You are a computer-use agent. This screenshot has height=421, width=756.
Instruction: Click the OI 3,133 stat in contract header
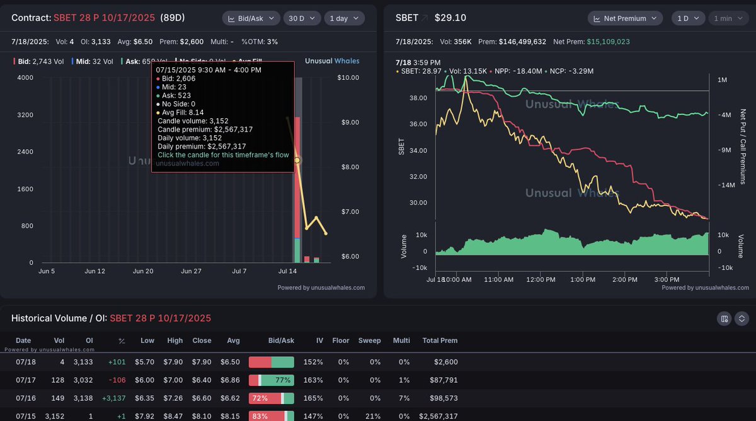coord(96,42)
